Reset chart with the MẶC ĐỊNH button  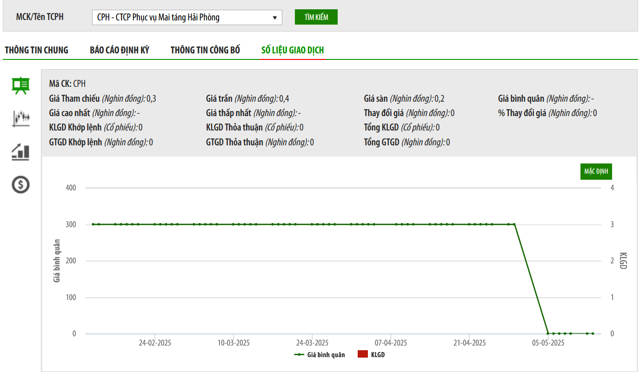(x=596, y=171)
